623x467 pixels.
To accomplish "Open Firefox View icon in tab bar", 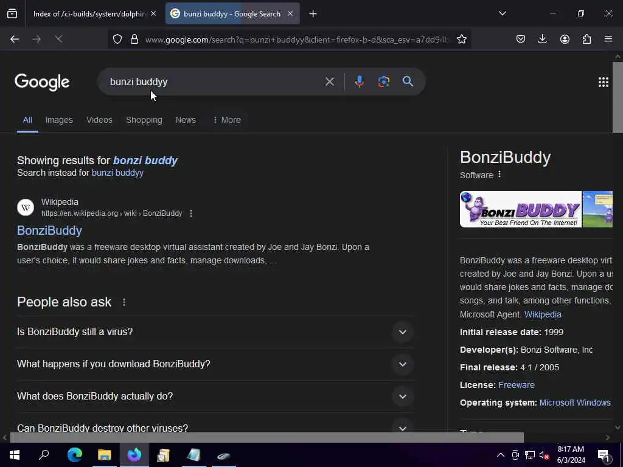I will 12,14.
